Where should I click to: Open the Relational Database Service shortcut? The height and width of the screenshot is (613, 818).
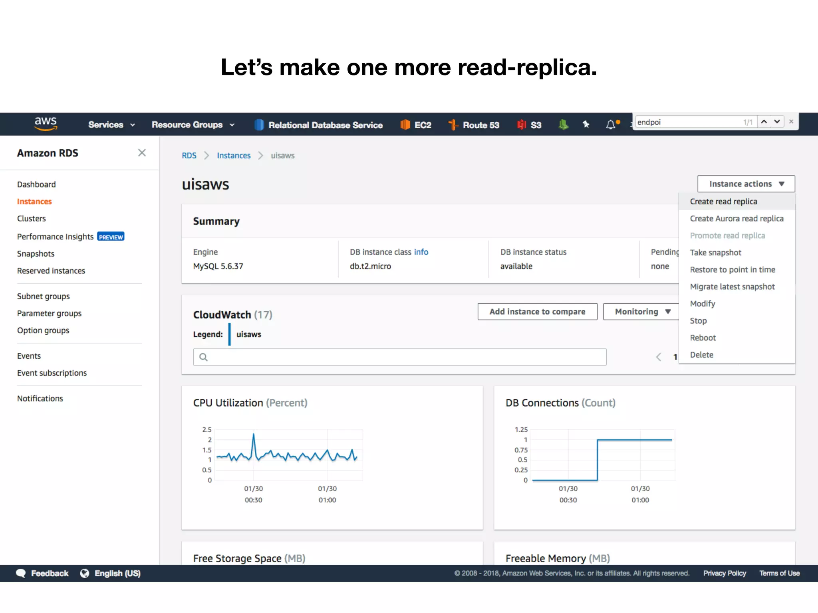point(319,125)
